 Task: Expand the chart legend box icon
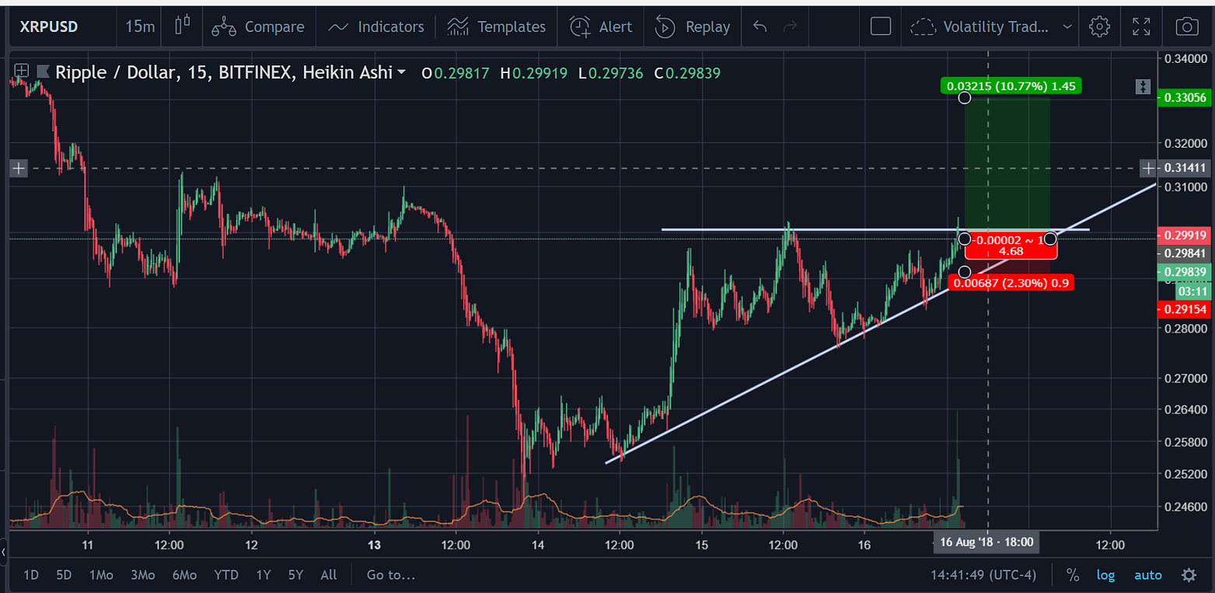click(21, 72)
